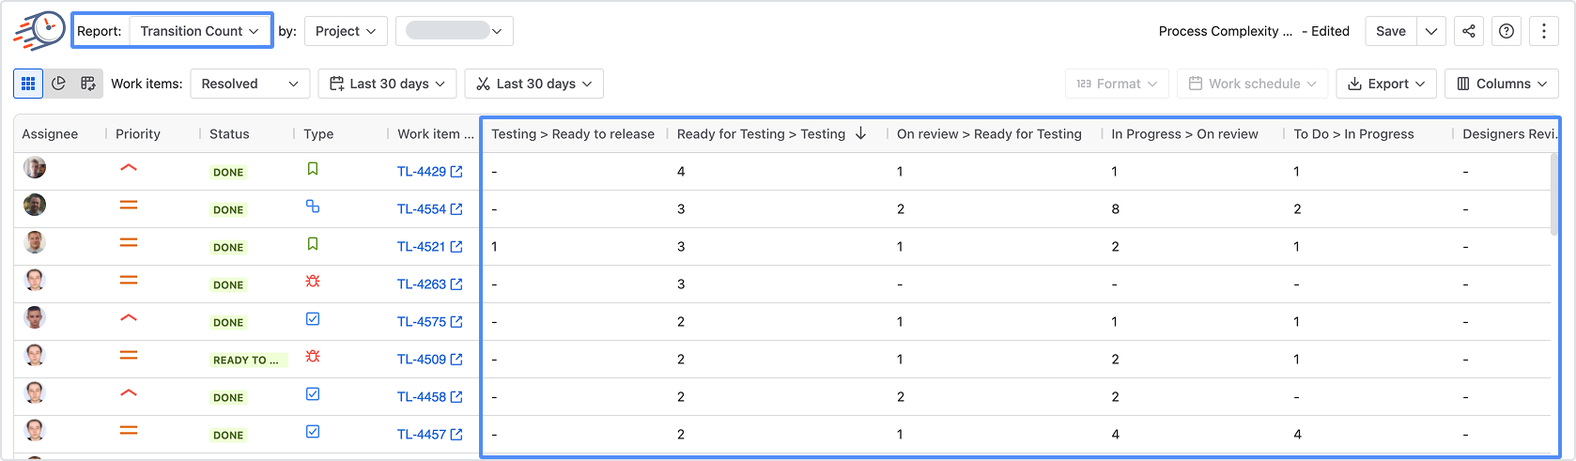Viewport: 1576px width, 461px height.
Task: Click task type icon for TL-4575
Action: (313, 319)
